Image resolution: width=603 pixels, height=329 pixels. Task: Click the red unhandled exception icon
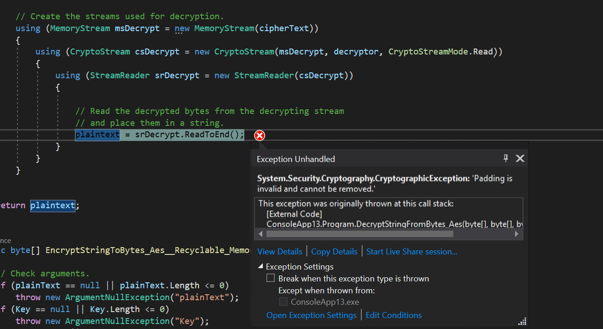click(259, 135)
